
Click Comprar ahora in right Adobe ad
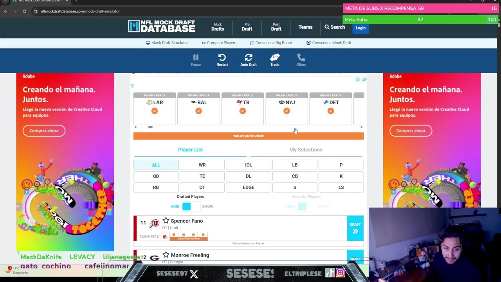pos(411,131)
